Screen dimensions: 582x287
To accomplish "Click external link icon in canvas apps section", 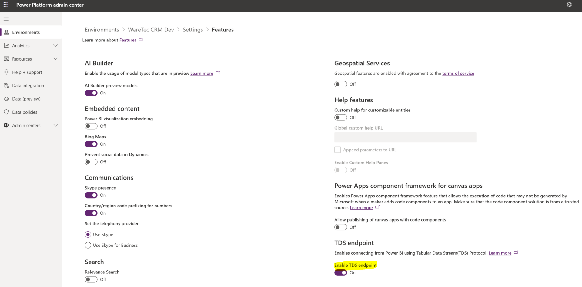I will click(x=377, y=207).
